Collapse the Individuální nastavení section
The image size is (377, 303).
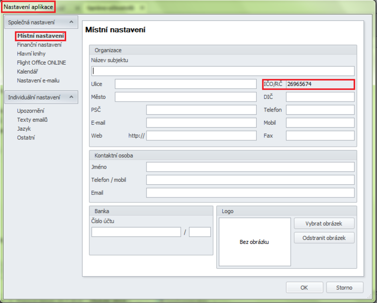pyautogui.click(x=71, y=97)
